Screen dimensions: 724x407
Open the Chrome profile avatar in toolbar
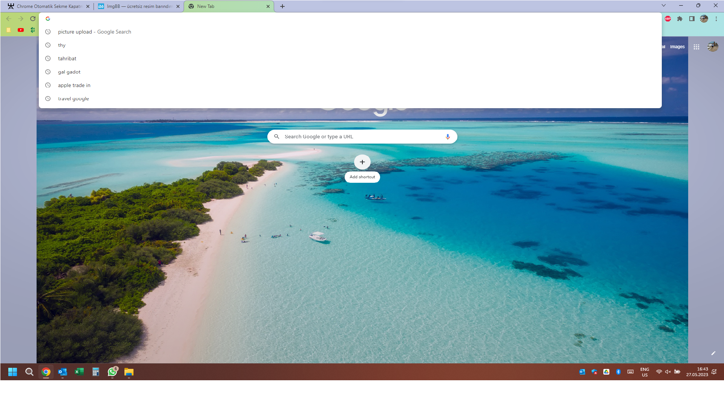click(704, 18)
